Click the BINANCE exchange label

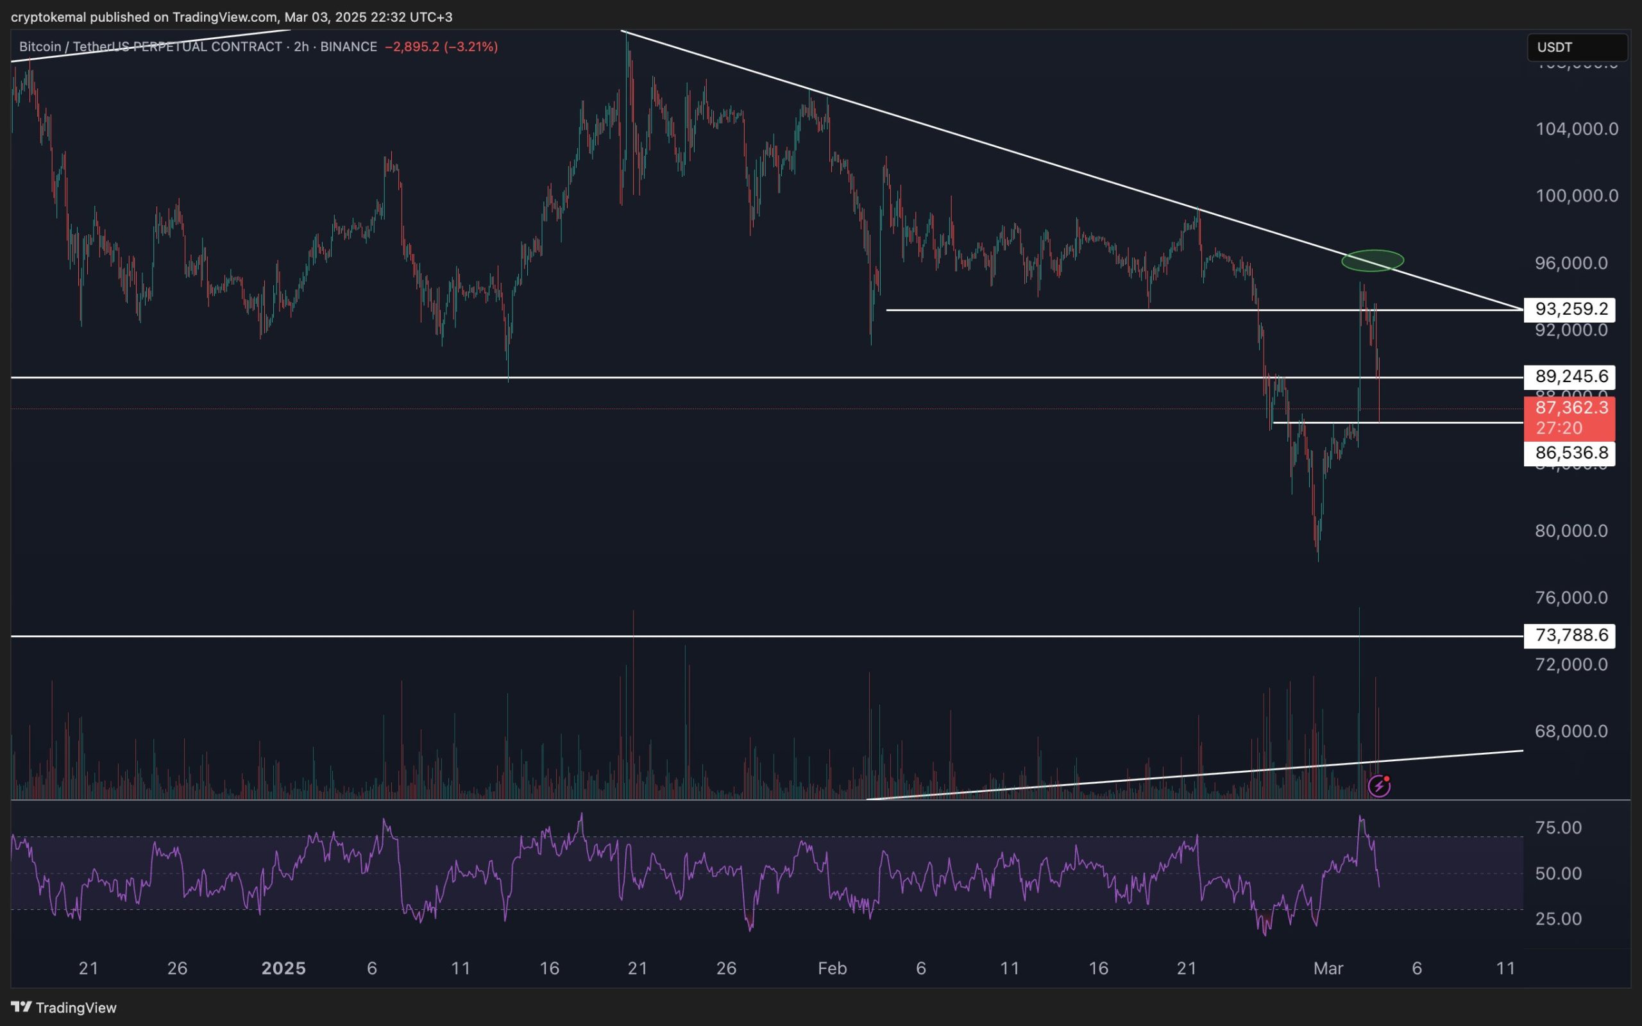(x=348, y=47)
